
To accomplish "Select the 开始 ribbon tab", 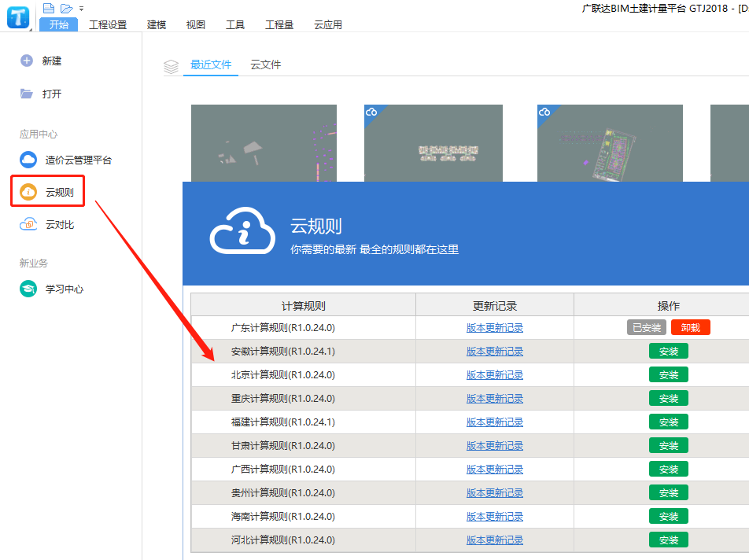I will click(58, 25).
